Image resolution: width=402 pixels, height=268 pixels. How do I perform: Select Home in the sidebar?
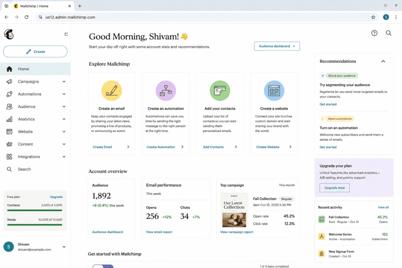tap(35, 69)
